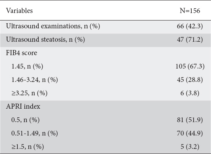211x154 pixels.
Task: Click the value 70 (44.9)
Action: click(x=190, y=133)
